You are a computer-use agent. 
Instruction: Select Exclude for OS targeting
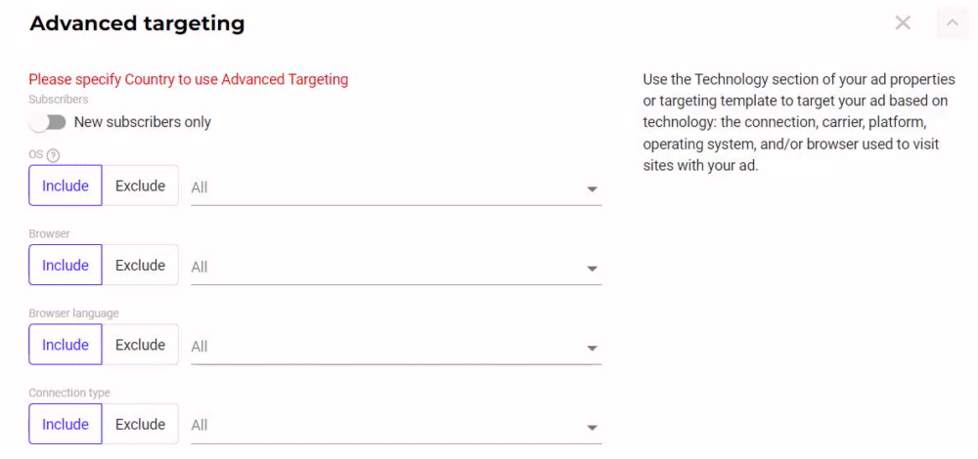point(140,186)
